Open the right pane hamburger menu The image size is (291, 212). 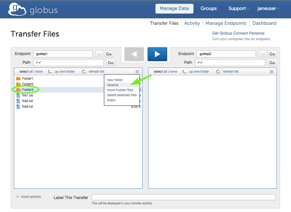[x=272, y=72]
